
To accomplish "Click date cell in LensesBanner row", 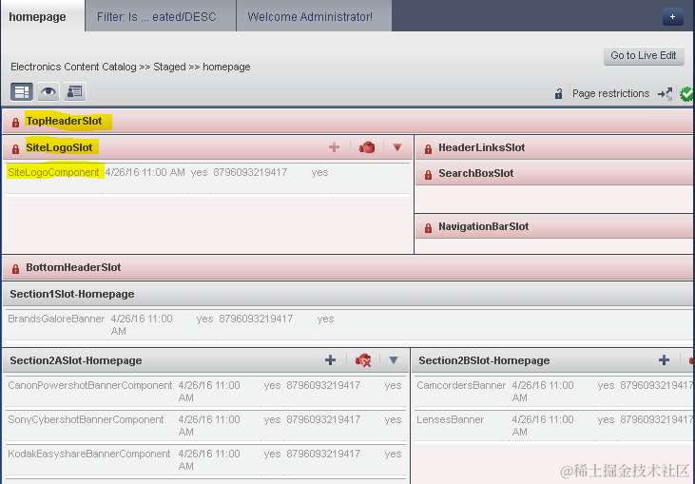I will pos(543,425).
